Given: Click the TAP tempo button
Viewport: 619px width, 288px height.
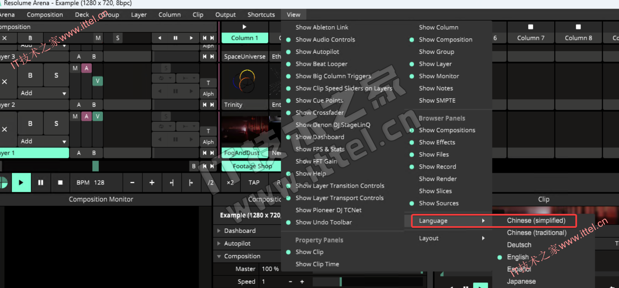Looking at the screenshot, I should (254, 183).
